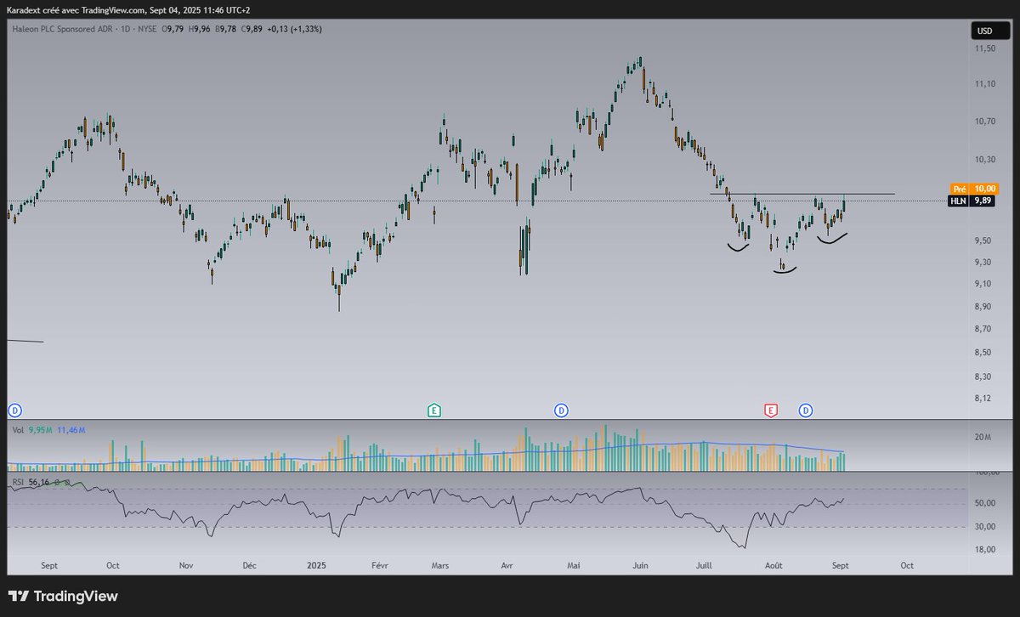
Task: Click the Mai label on the time axis
Action: tap(574, 565)
